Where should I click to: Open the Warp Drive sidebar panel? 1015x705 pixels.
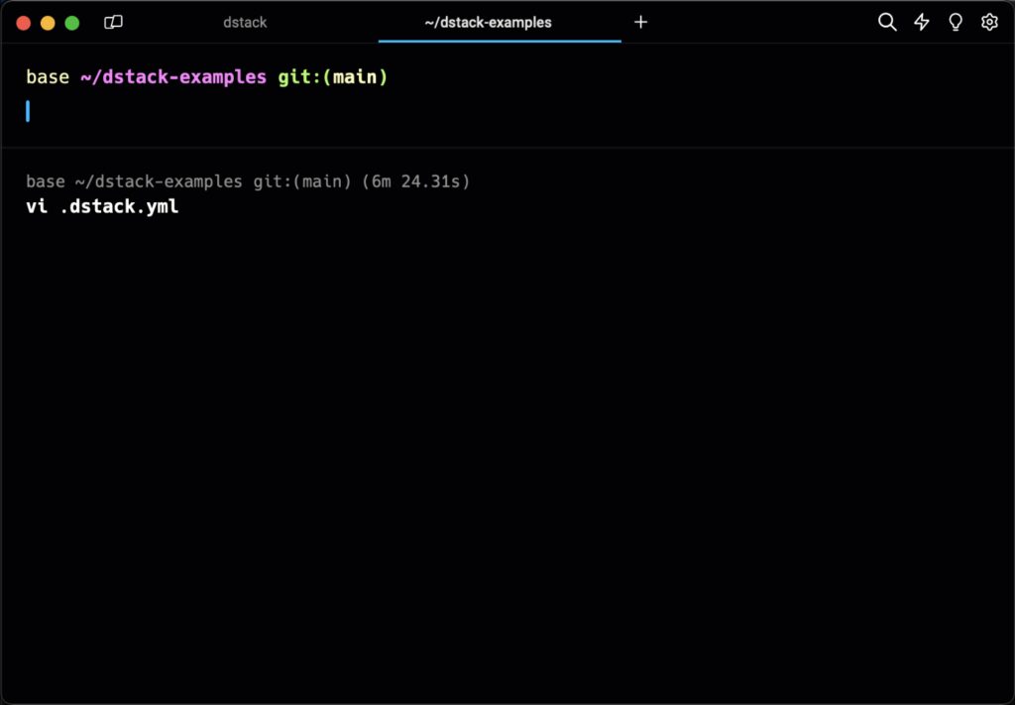(112, 22)
